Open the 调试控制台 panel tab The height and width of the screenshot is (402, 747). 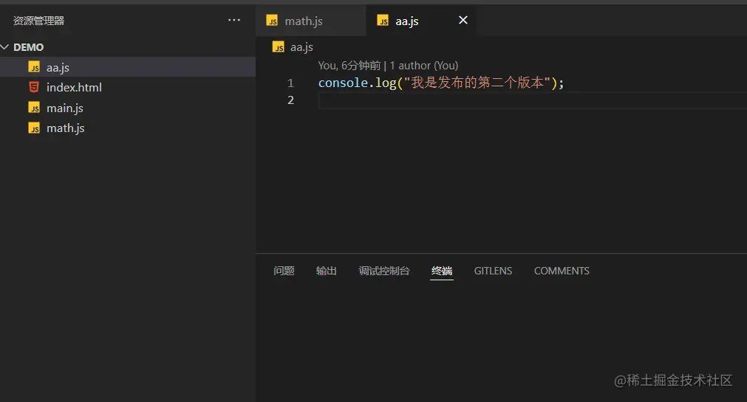coord(384,271)
